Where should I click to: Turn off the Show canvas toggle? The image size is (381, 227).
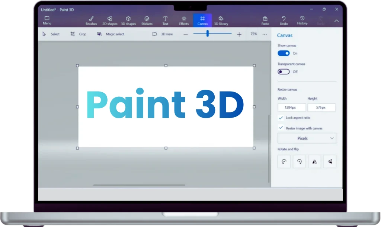[x=284, y=53]
